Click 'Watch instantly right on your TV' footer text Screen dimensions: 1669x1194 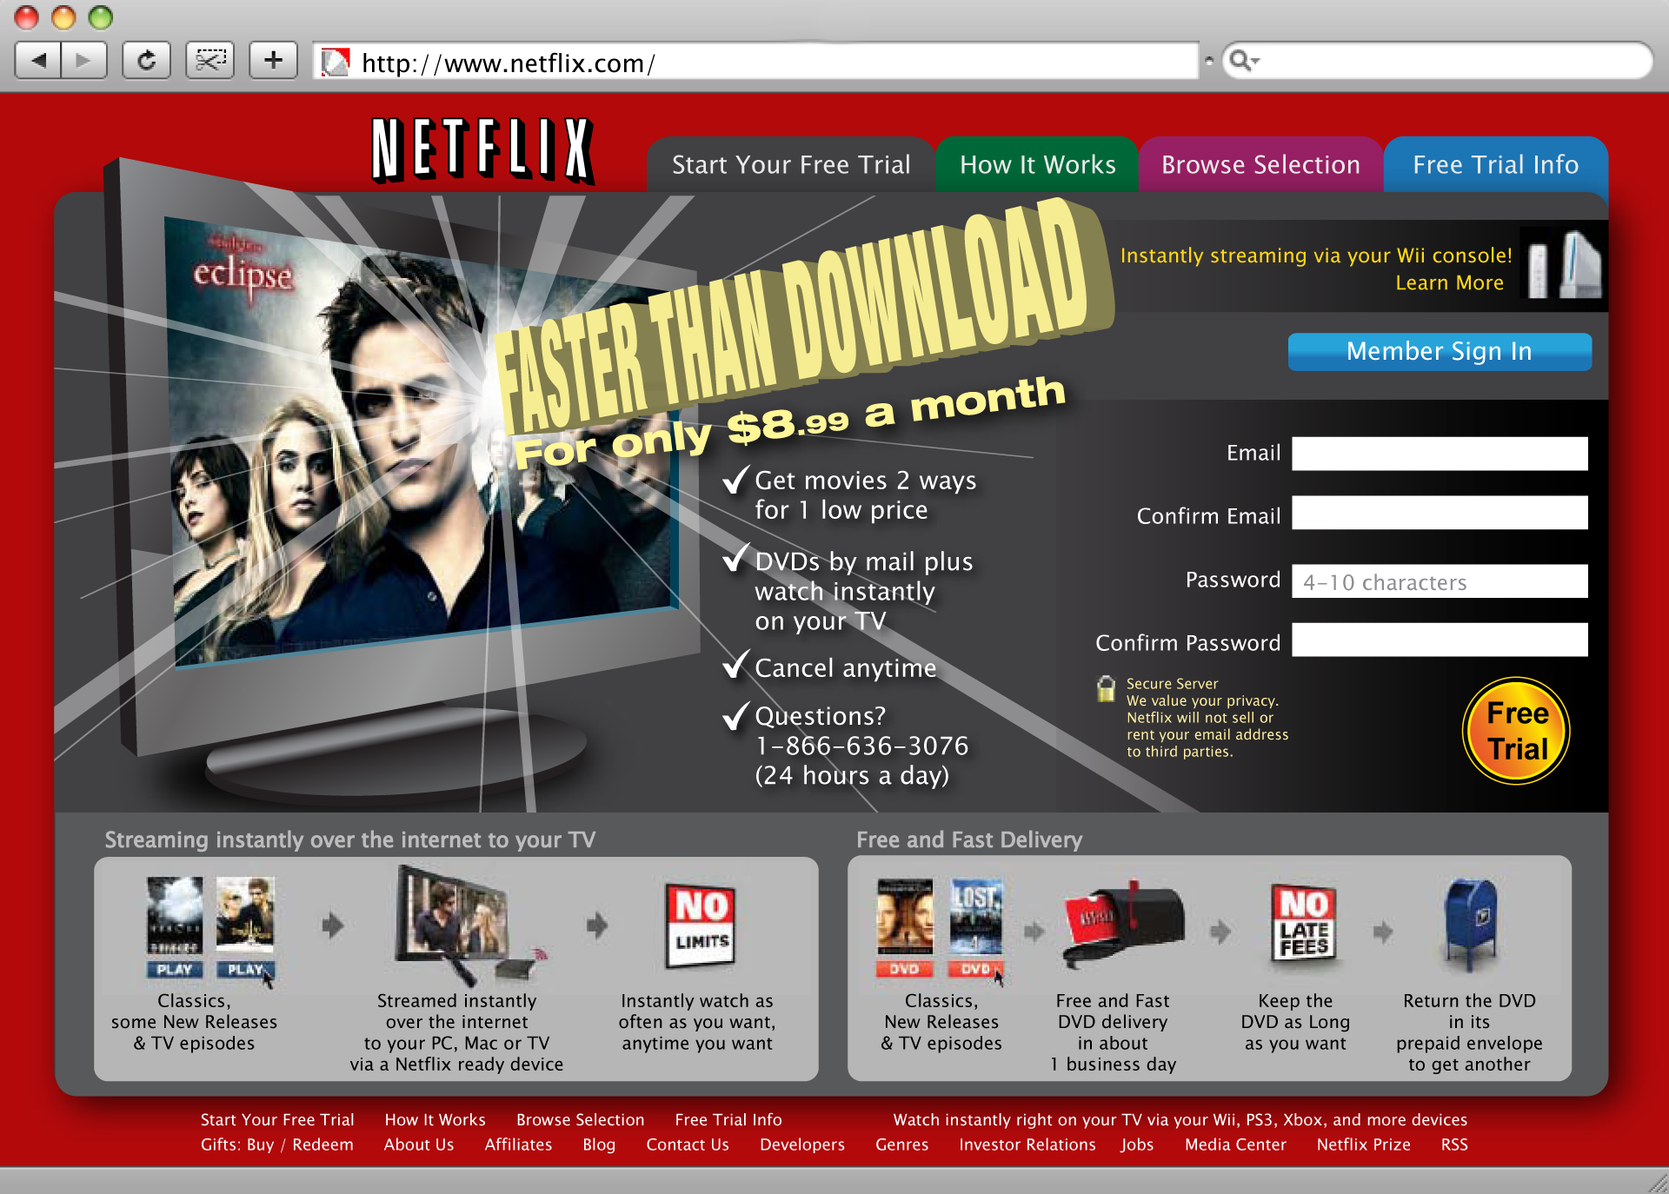click(x=1180, y=1119)
